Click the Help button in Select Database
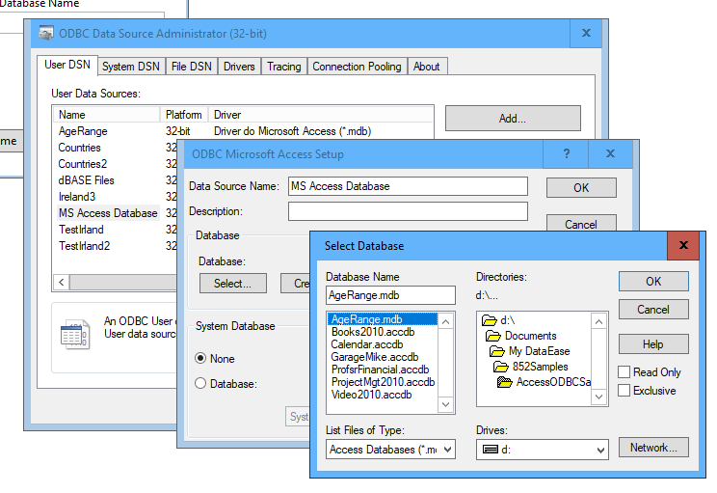This screenshot has height=493, width=717. click(653, 344)
